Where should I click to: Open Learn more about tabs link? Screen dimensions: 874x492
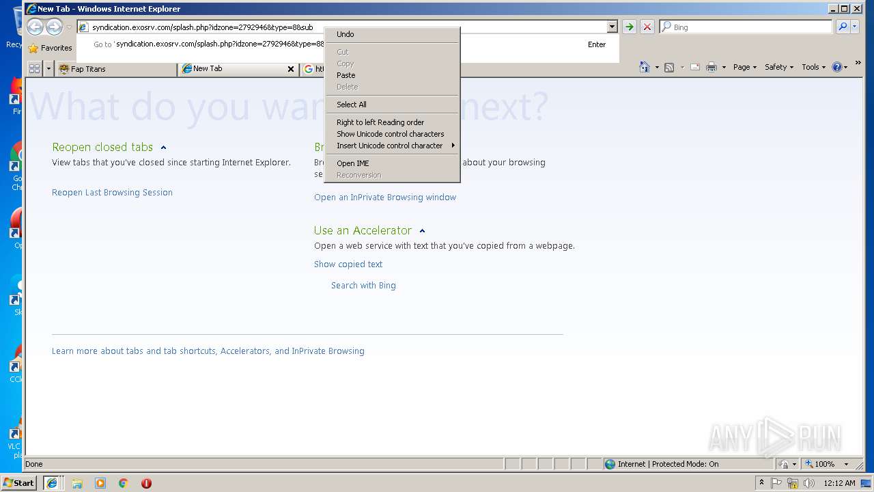208,351
